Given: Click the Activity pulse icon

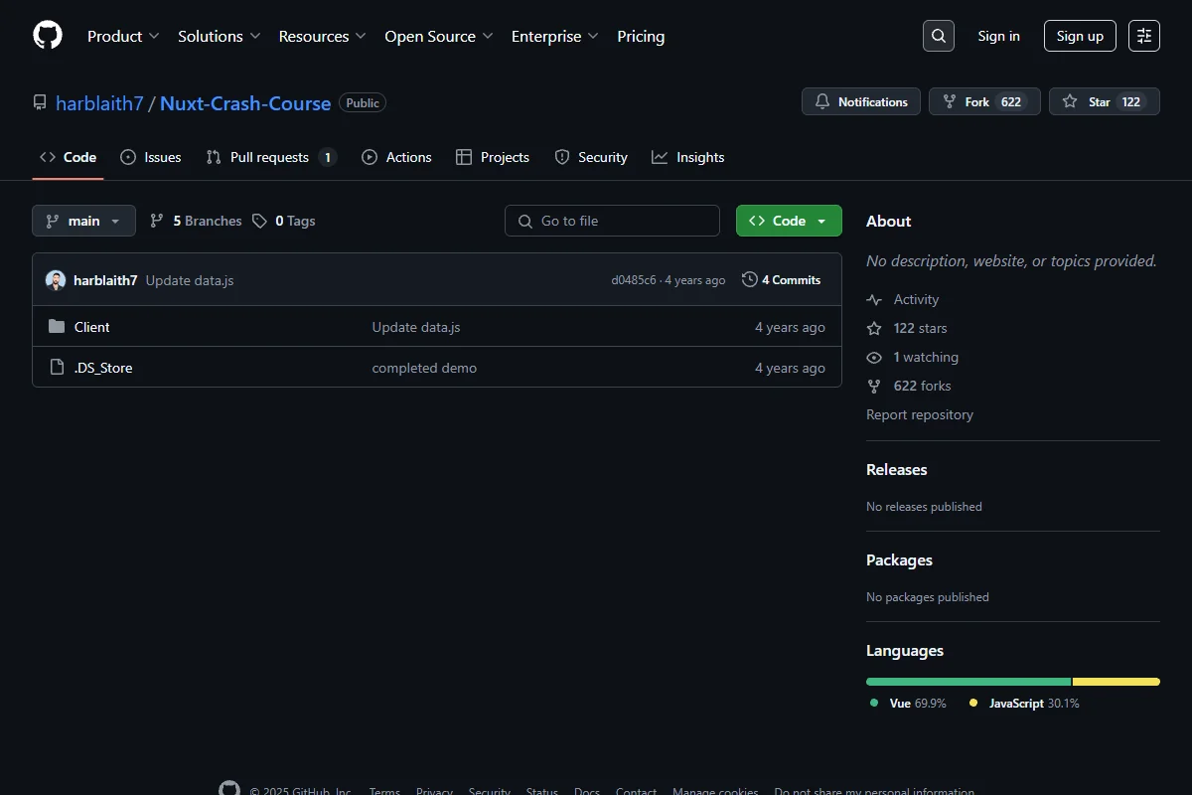Looking at the screenshot, I should pyautogui.click(x=874, y=299).
